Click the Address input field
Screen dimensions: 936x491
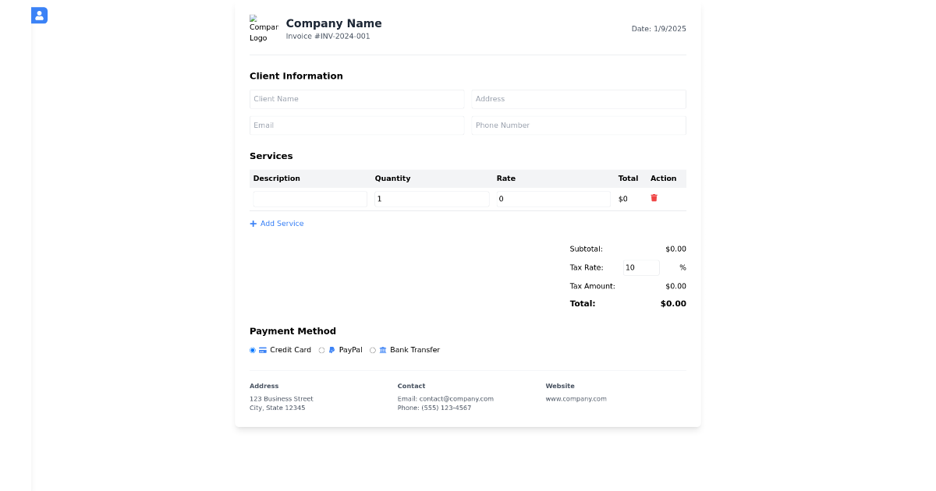(x=578, y=99)
